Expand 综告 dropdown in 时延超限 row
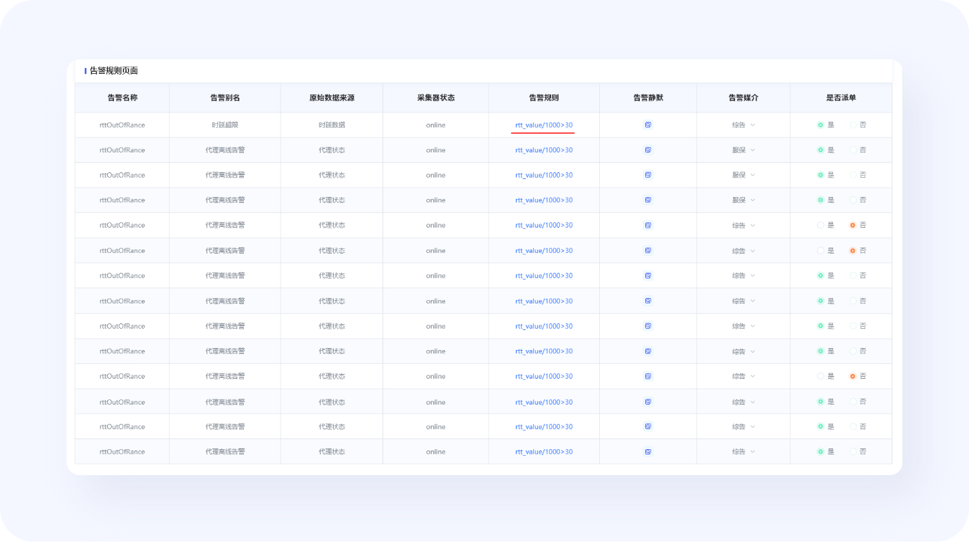Screen dimensions: 969x543 coord(744,124)
